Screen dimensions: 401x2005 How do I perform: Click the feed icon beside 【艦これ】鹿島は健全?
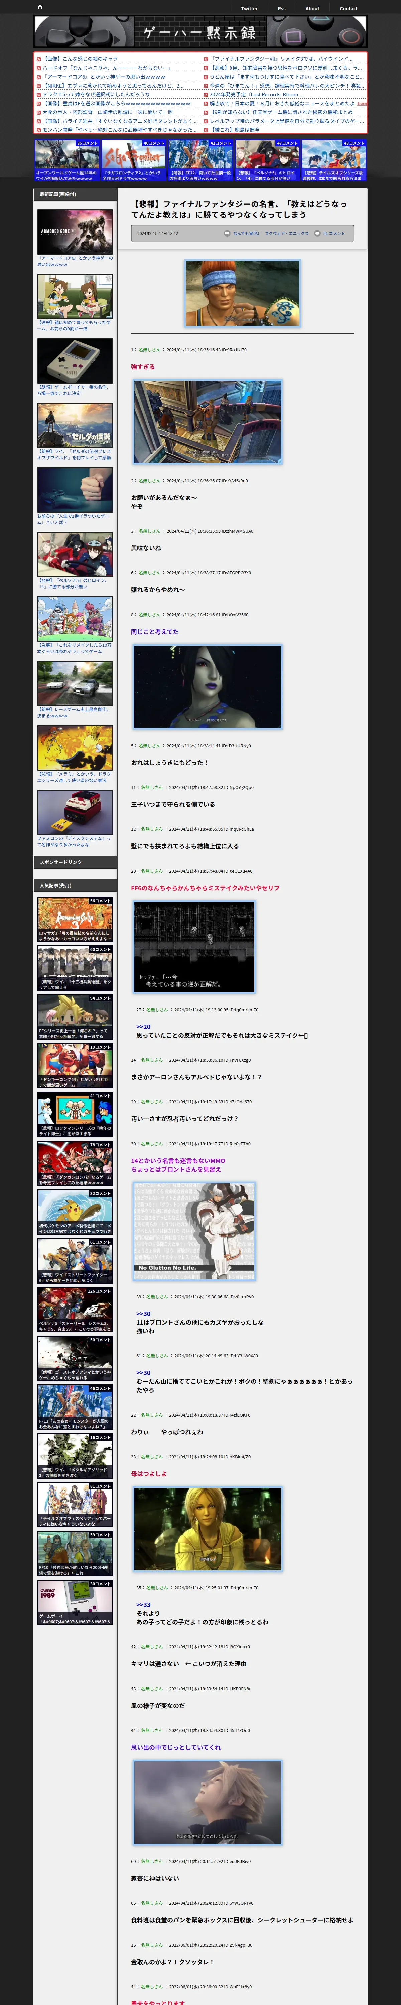(x=206, y=130)
